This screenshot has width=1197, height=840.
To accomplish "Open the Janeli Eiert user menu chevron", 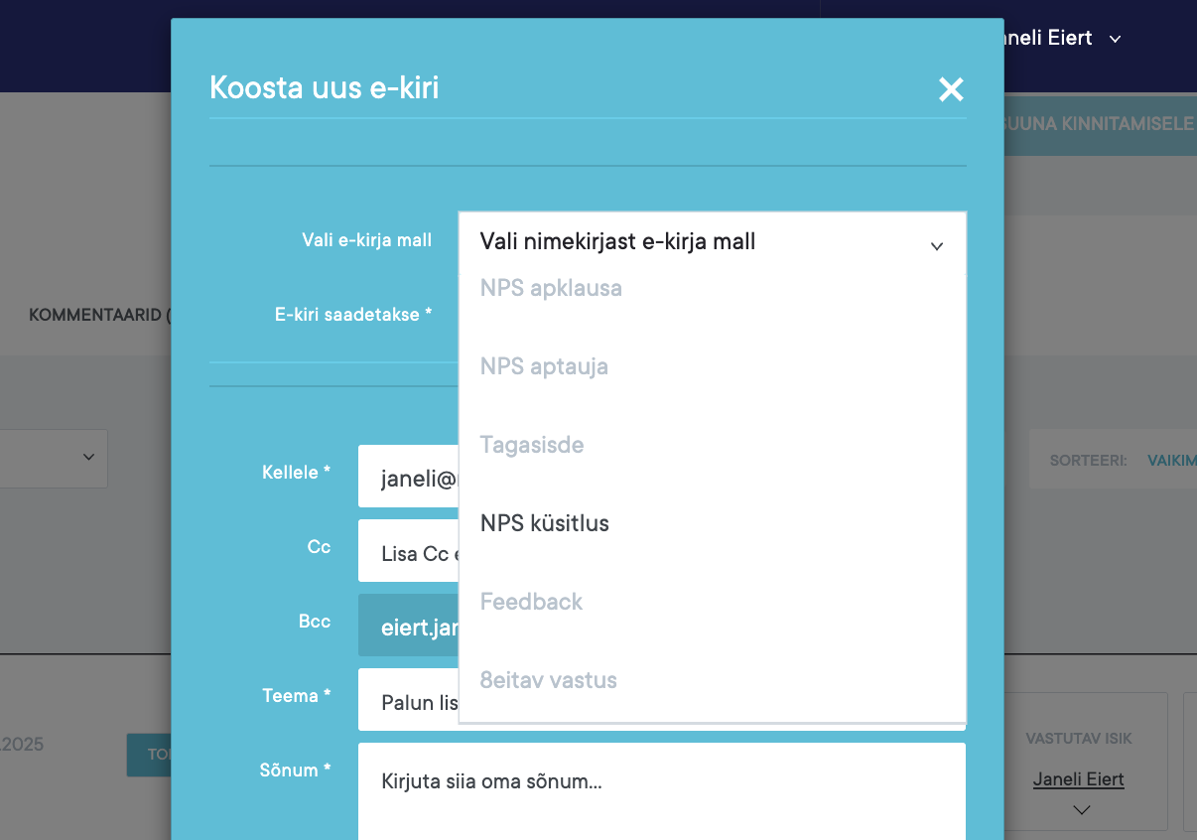I will 1115,40.
